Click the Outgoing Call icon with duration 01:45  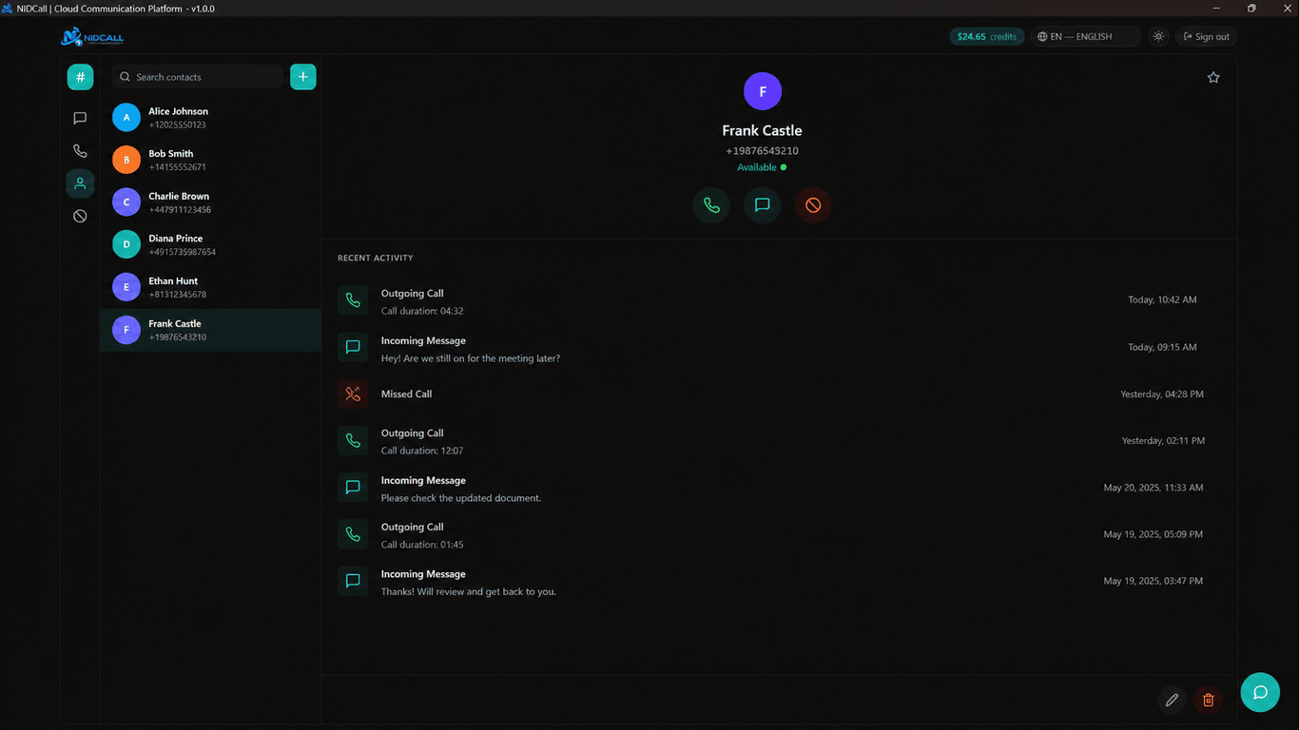353,534
